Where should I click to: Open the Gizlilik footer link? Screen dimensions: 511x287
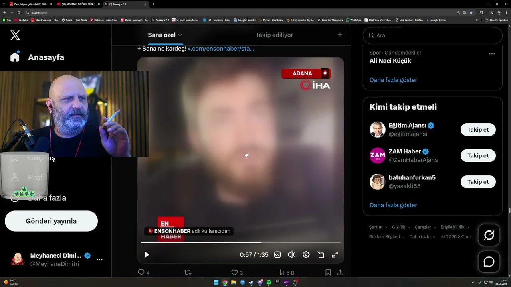[x=399, y=227]
